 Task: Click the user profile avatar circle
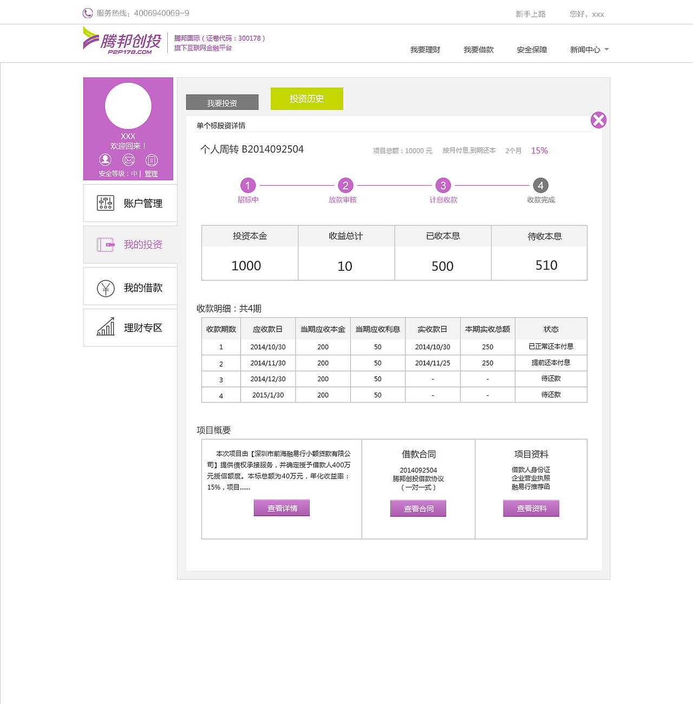(128, 106)
